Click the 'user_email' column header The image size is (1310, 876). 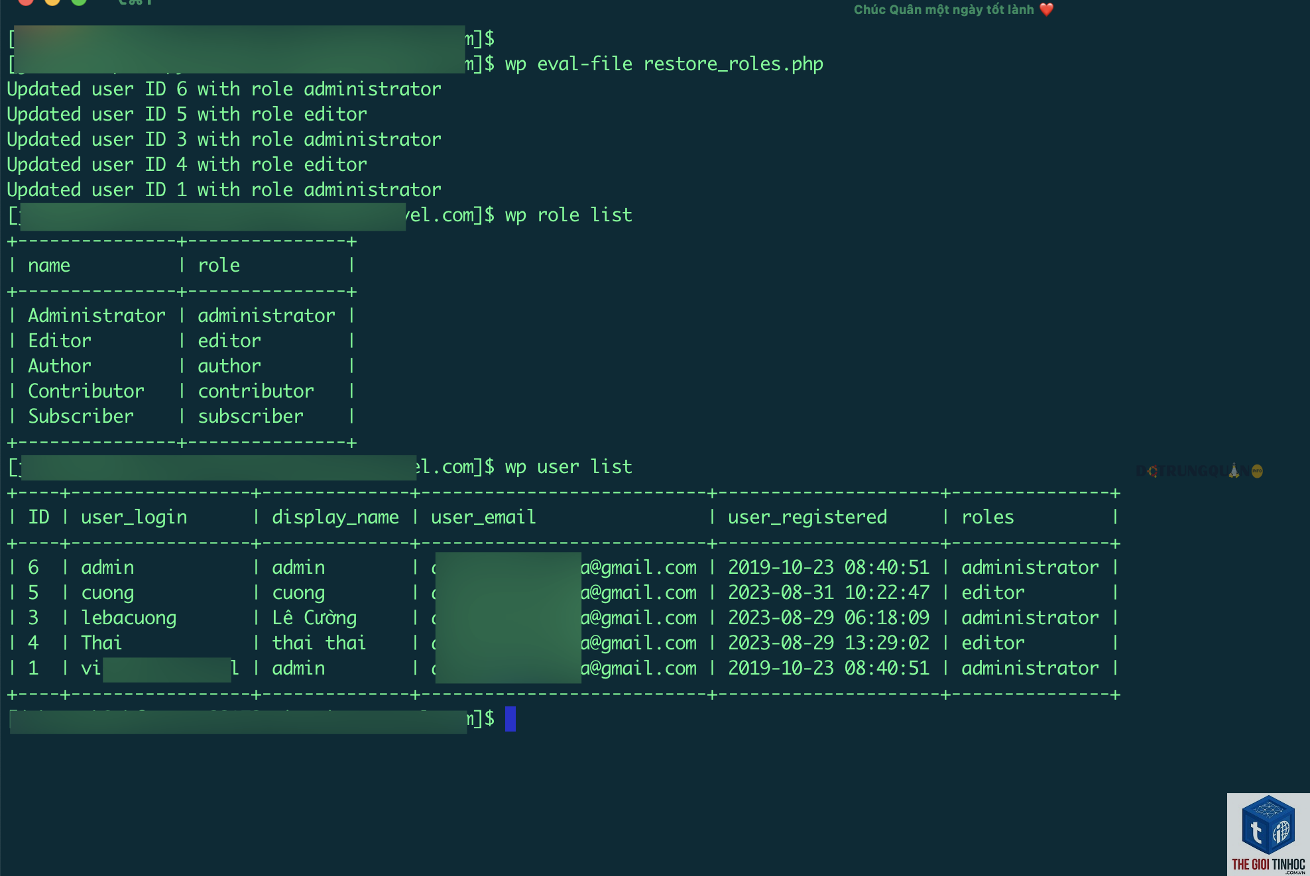coord(483,517)
